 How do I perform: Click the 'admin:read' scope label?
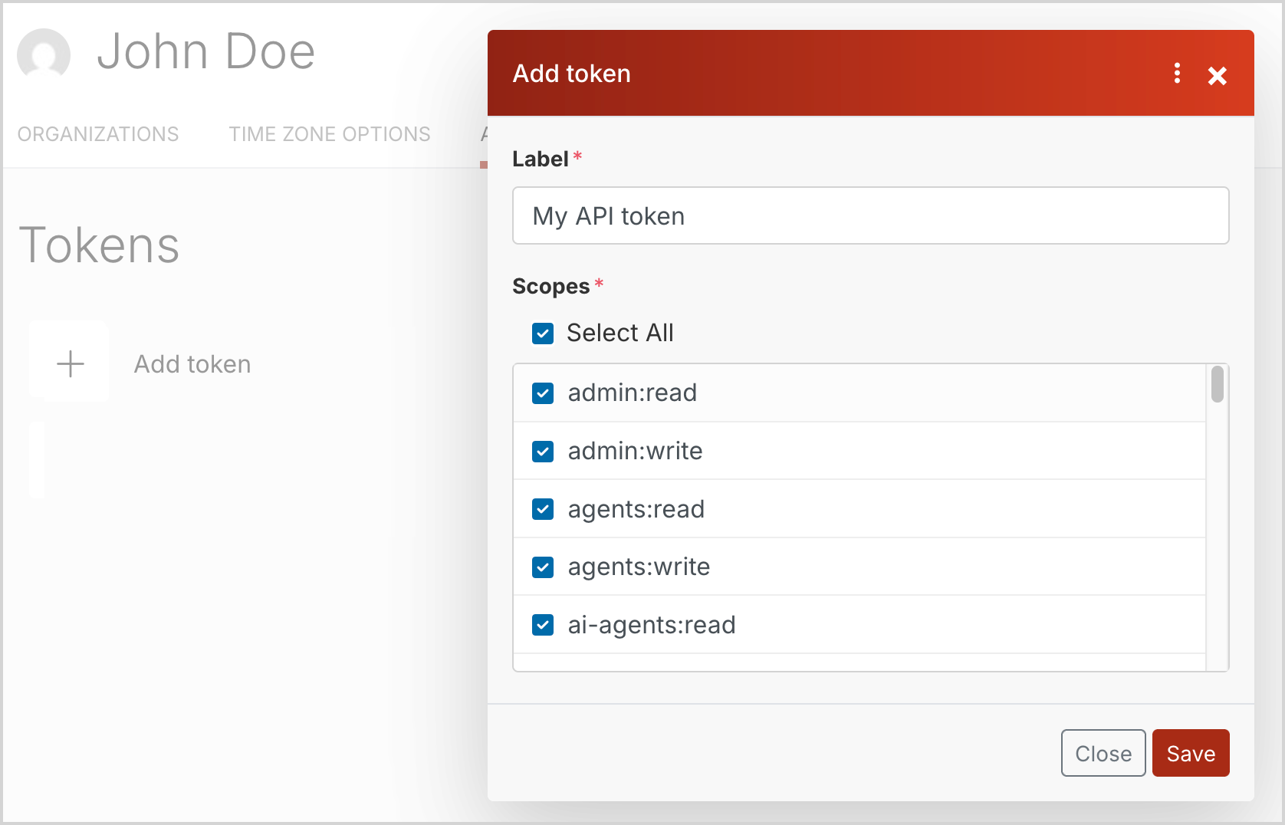[x=633, y=393]
